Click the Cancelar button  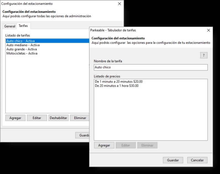coord(197,160)
